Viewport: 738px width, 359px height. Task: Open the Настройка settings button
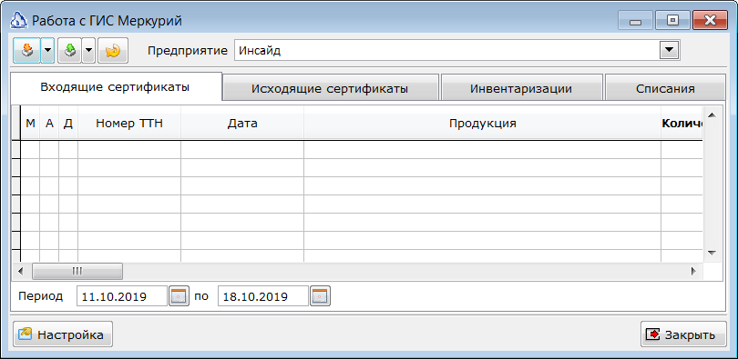[63, 334]
